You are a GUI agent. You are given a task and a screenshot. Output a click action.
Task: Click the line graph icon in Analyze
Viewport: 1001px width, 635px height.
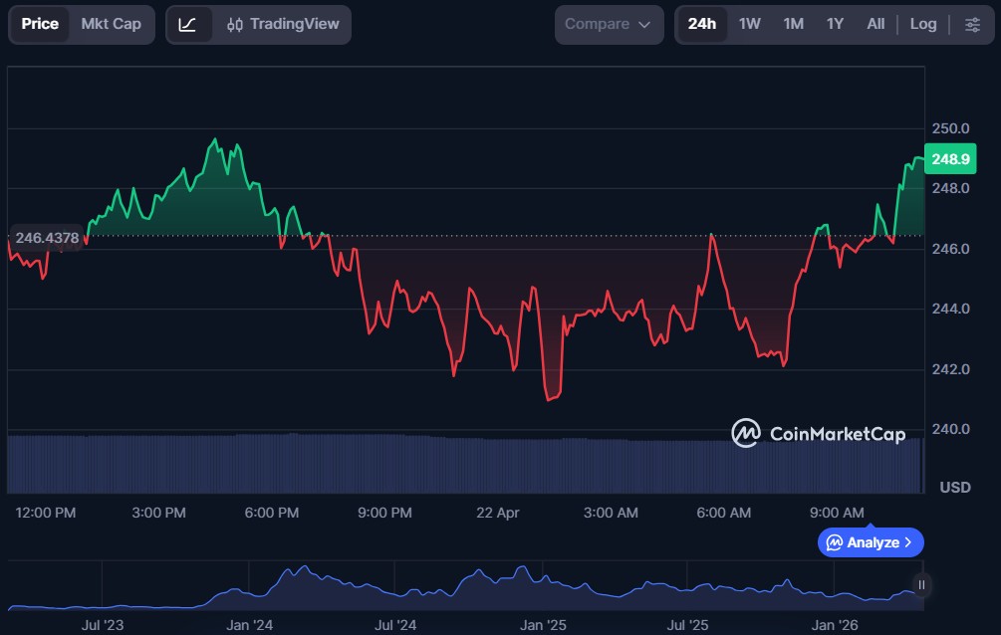835,542
